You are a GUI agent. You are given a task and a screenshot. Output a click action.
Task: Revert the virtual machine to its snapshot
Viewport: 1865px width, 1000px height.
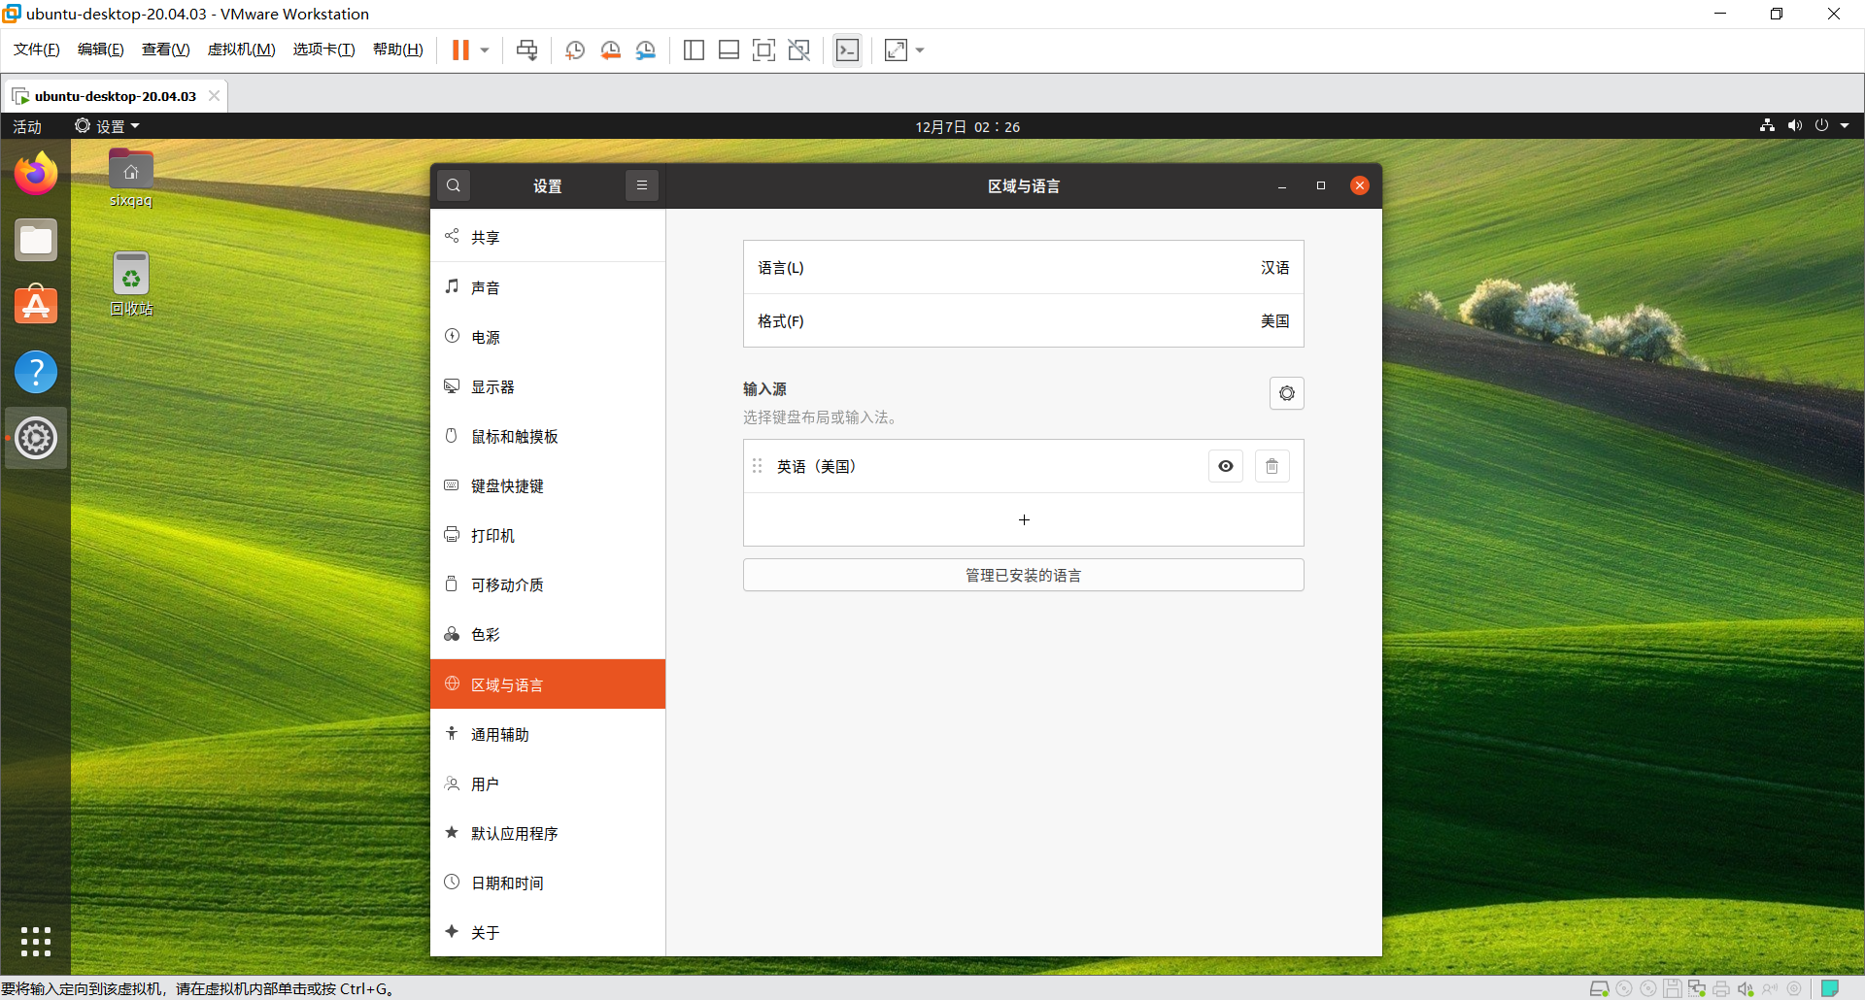click(611, 50)
